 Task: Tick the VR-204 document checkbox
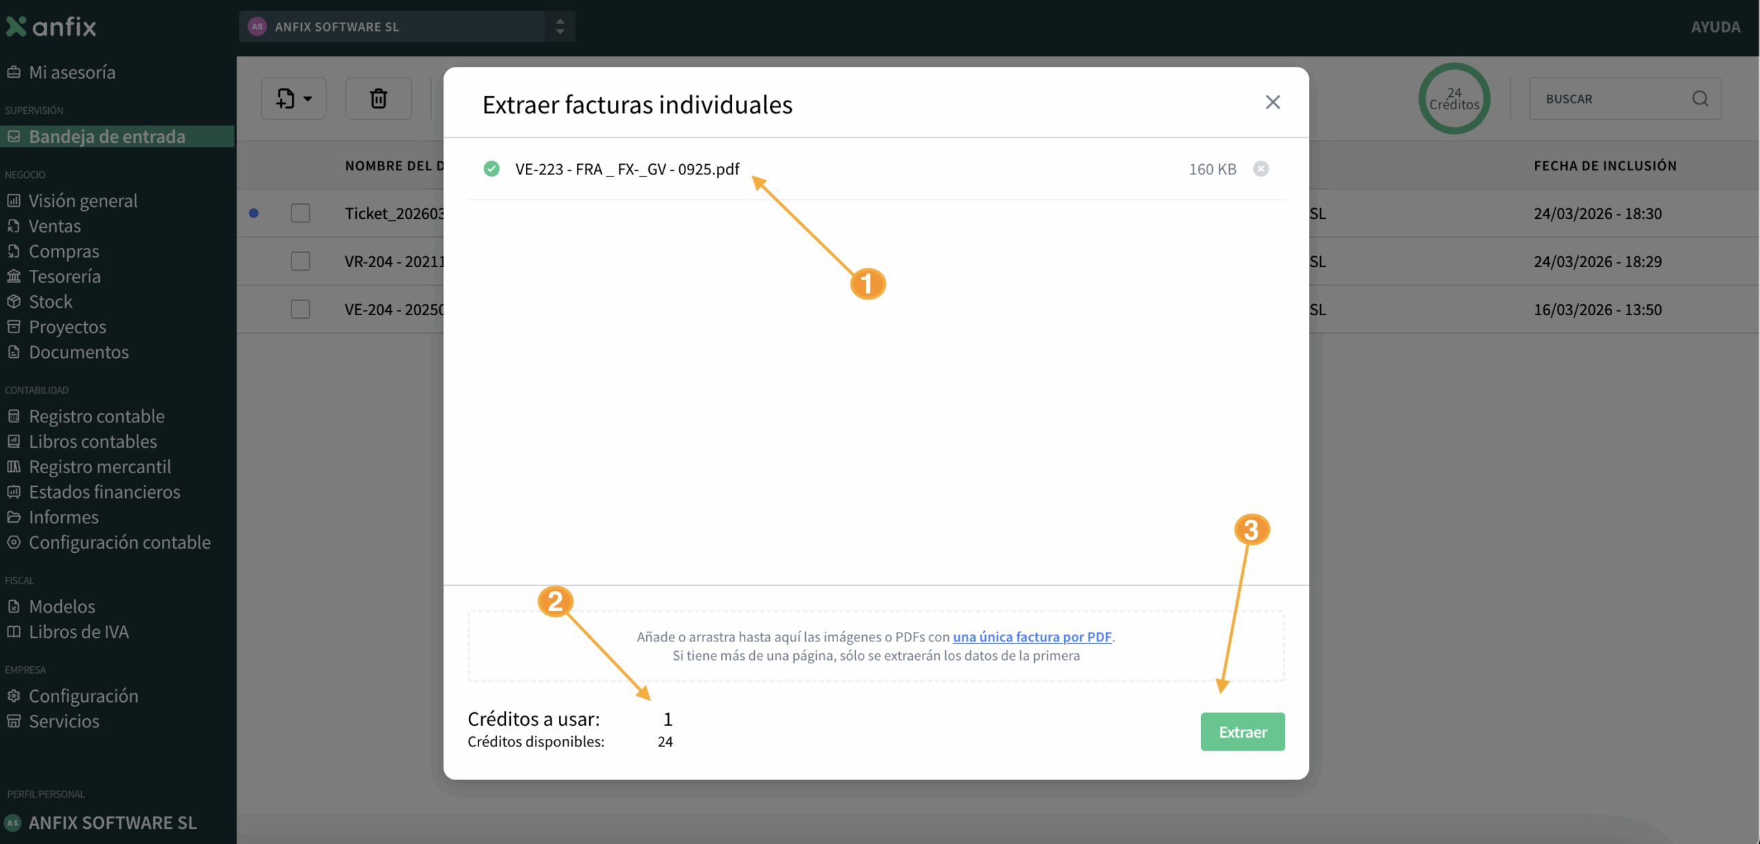click(x=300, y=262)
